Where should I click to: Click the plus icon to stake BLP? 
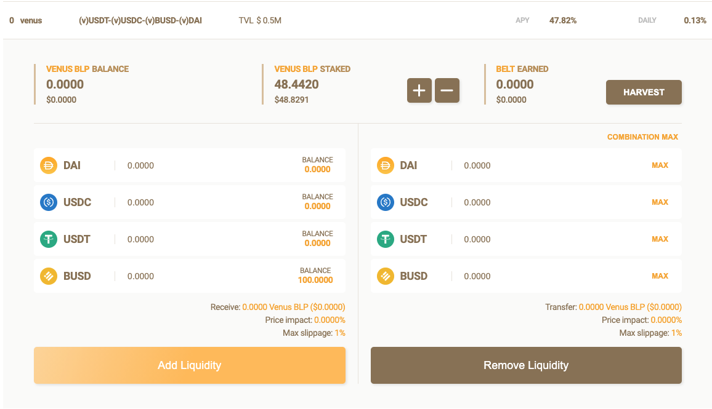tap(419, 90)
